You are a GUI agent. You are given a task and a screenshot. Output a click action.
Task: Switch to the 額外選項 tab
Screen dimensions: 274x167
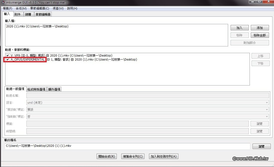tap(54, 89)
